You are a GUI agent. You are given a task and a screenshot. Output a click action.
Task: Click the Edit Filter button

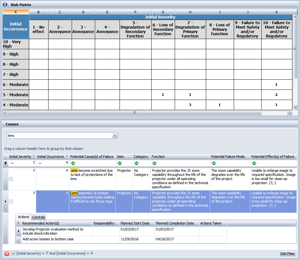[x=287, y=254]
